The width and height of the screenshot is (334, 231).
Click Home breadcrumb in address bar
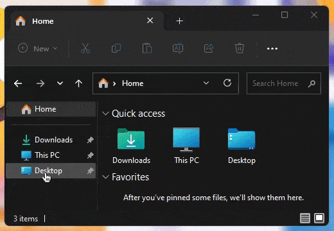[132, 83]
